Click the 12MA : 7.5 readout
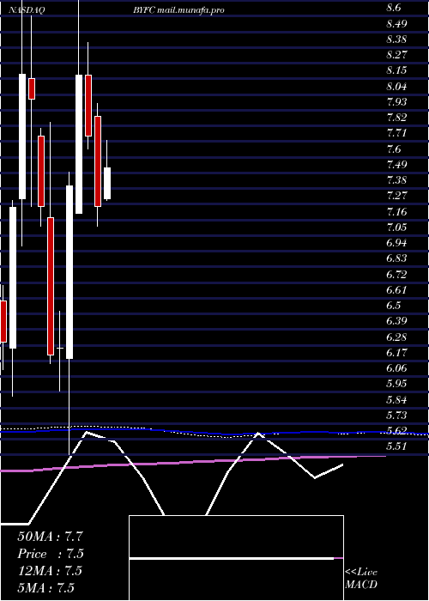This screenshot has height=601, width=429. point(50,570)
